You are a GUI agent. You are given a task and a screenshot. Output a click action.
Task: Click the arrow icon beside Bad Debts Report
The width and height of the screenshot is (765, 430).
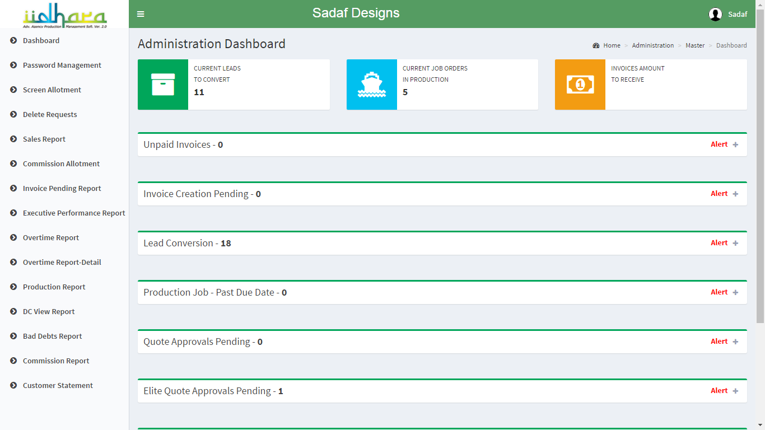point(13,336)
